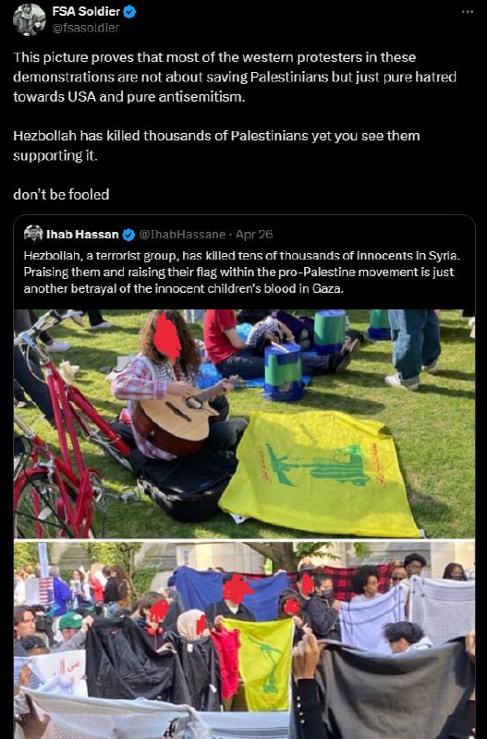Click the "don't be fooled" line
This screenshot has width=487, height=739.
[61, 194]
